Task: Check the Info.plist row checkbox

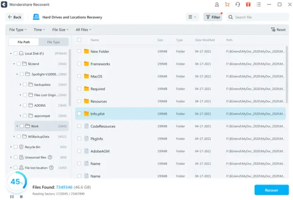Action: point(79,114)
